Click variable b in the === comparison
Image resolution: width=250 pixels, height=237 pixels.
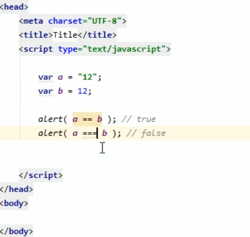(104, 133)
